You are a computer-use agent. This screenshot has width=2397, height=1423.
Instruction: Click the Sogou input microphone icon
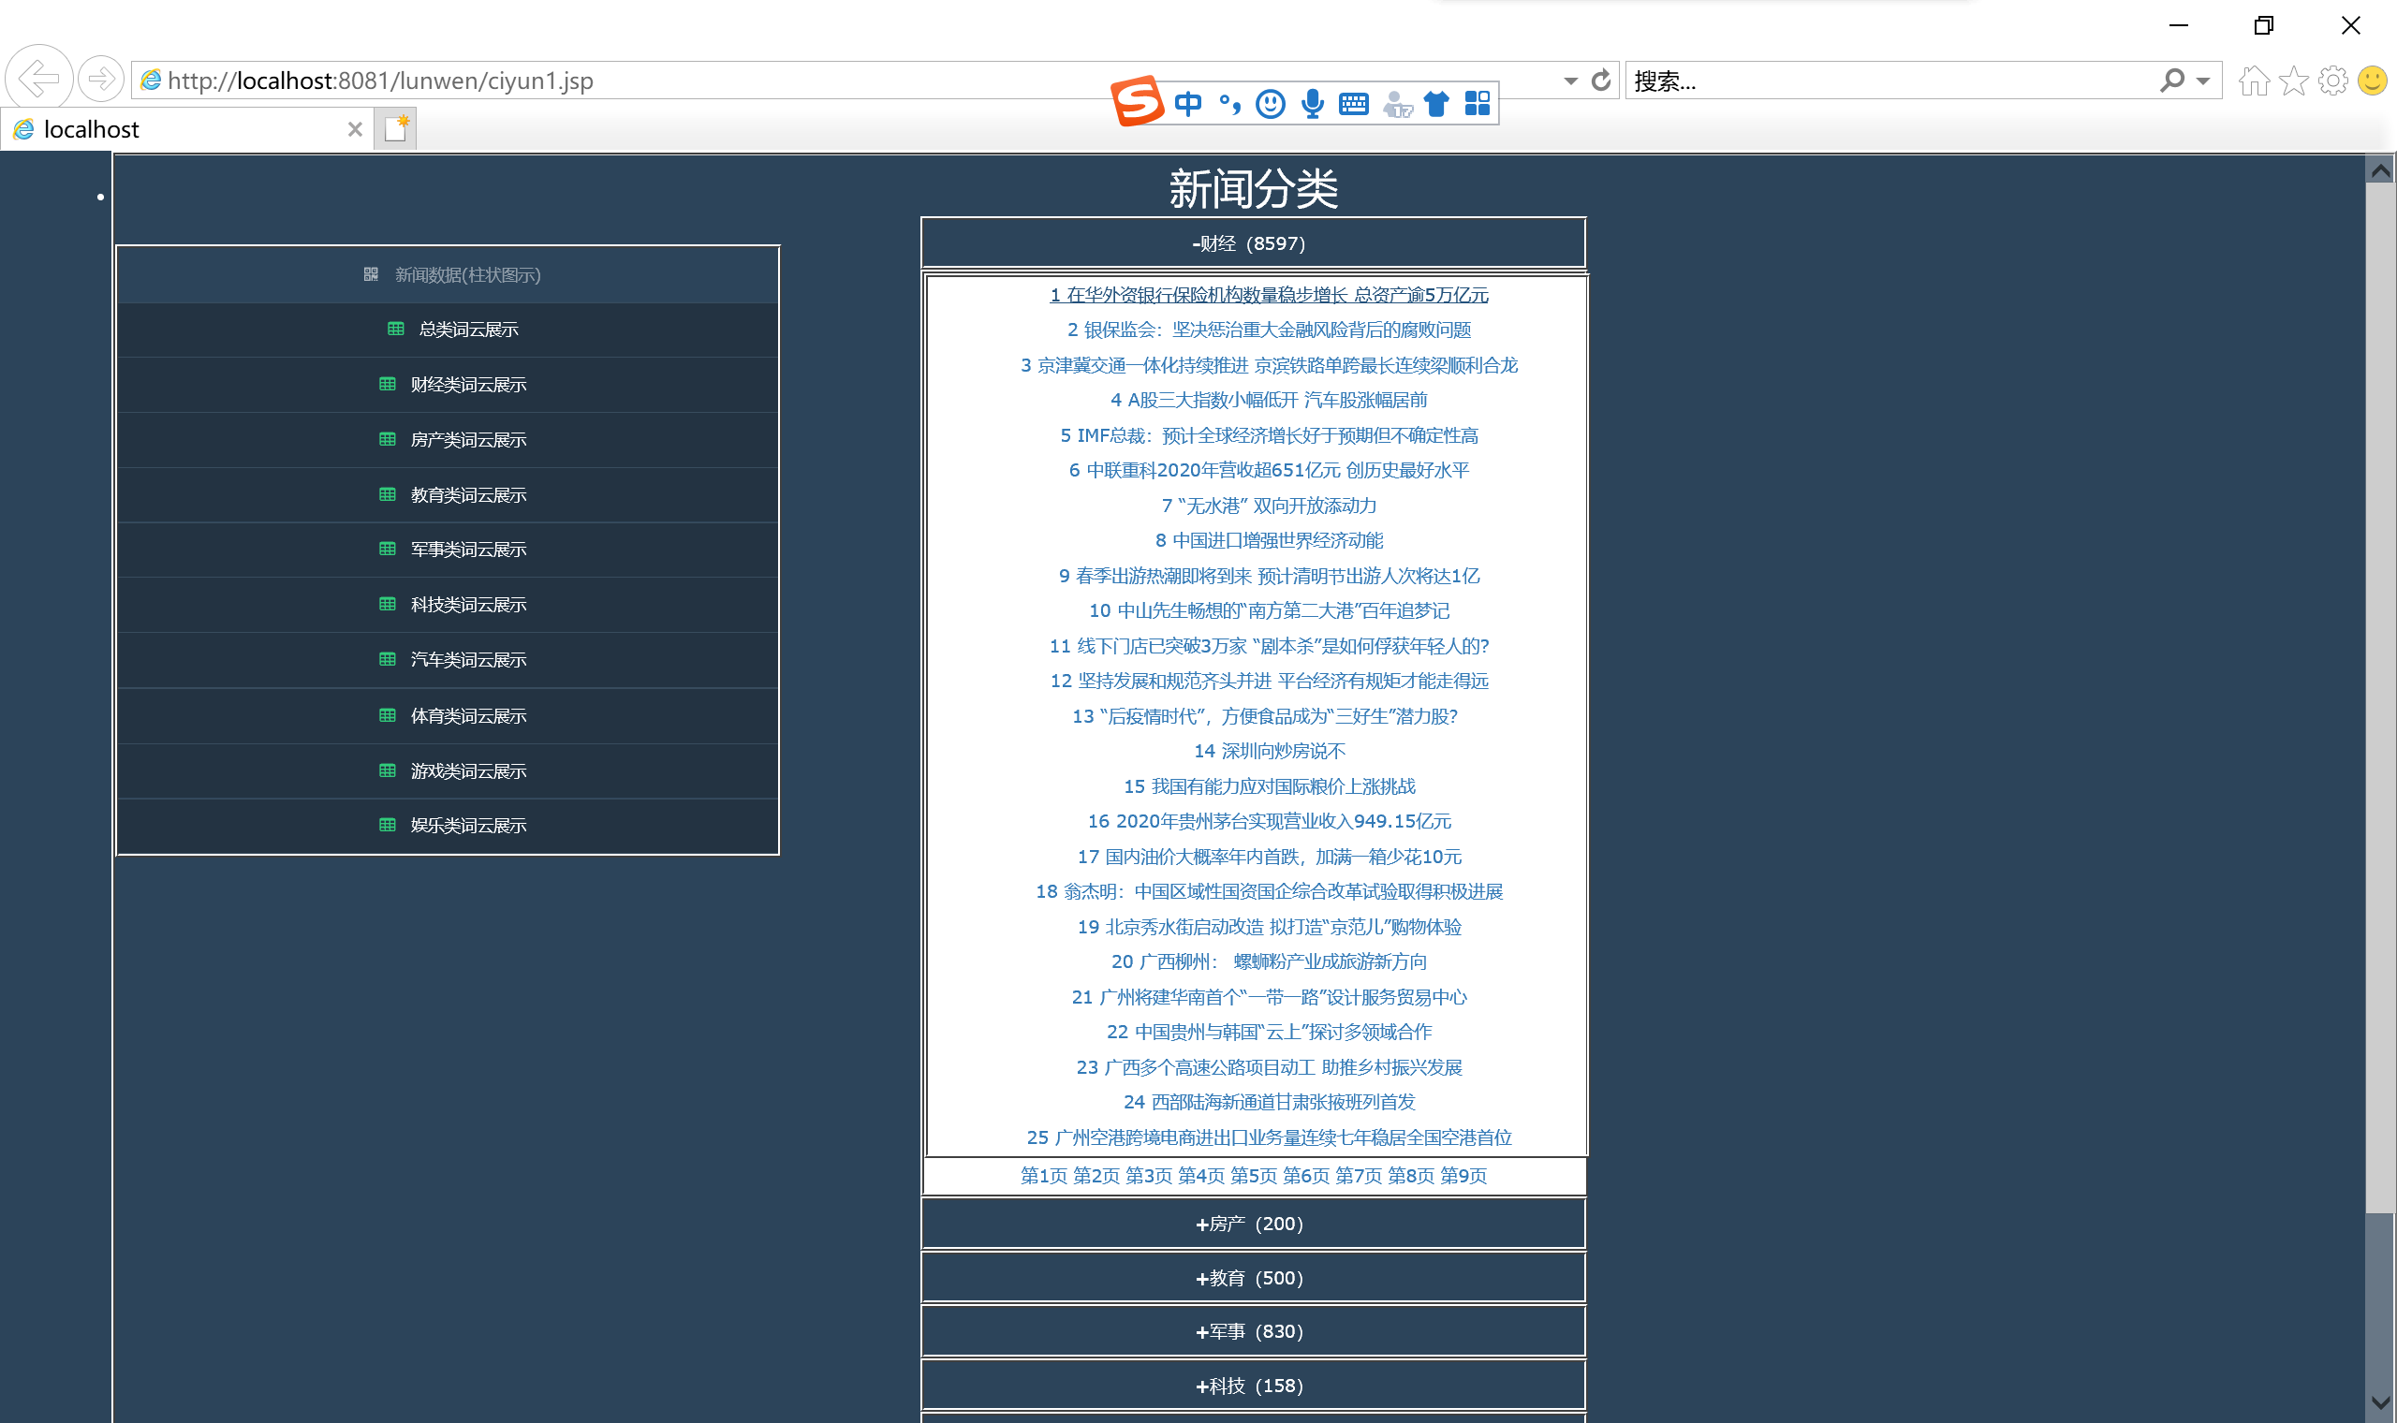[1313, 104]
